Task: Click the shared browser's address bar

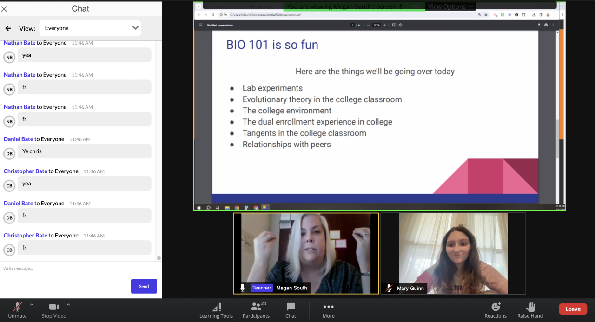Action: (349, 15)
